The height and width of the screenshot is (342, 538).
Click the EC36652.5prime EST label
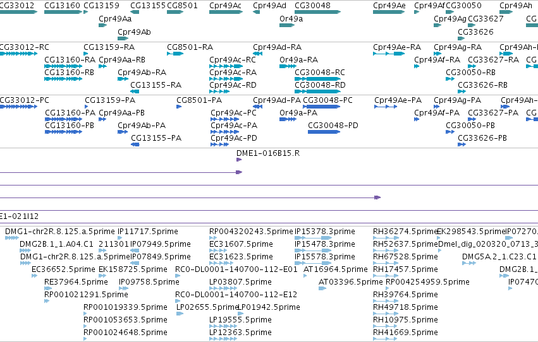tap(63, 269)
